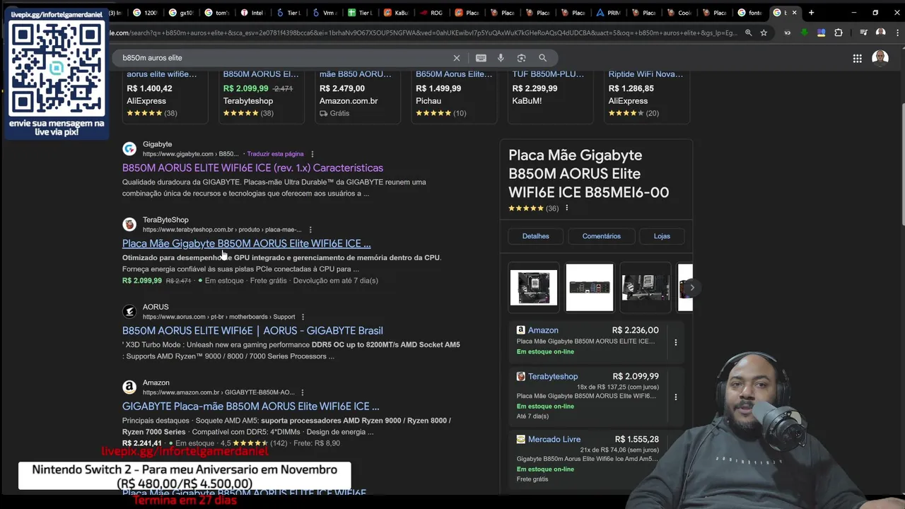The image size is (905, 509).
Task: Bookmark this page with the star icon
Action: [x=764, y=33]
